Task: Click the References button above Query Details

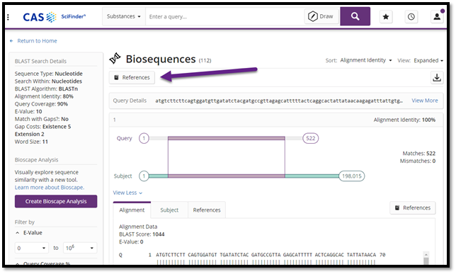Action: pyautogui.click(x=132, y=77)
